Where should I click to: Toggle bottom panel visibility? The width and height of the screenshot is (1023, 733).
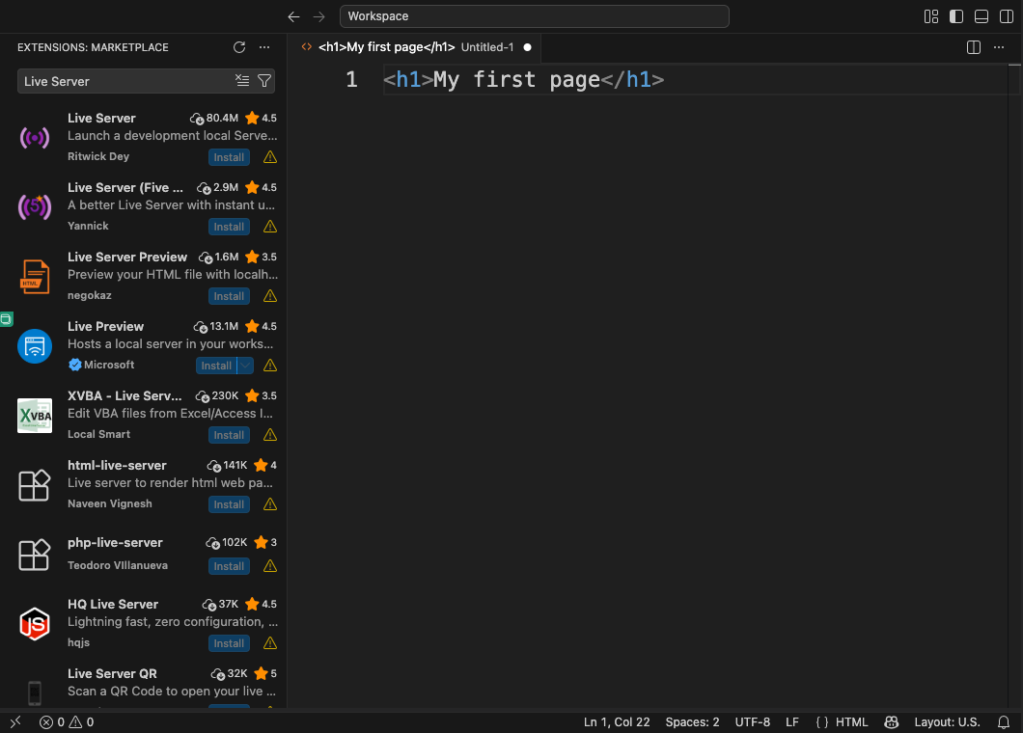tap(982, 16)
